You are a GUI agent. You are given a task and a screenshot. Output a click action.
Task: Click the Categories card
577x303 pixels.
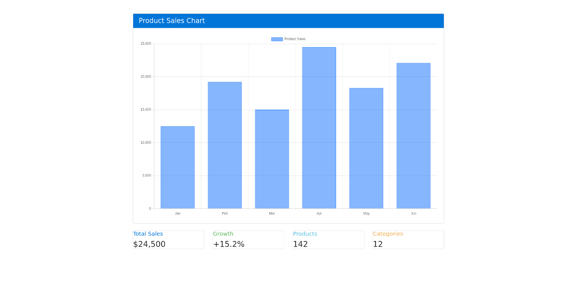pyautogui.click(x=408, y=240)
